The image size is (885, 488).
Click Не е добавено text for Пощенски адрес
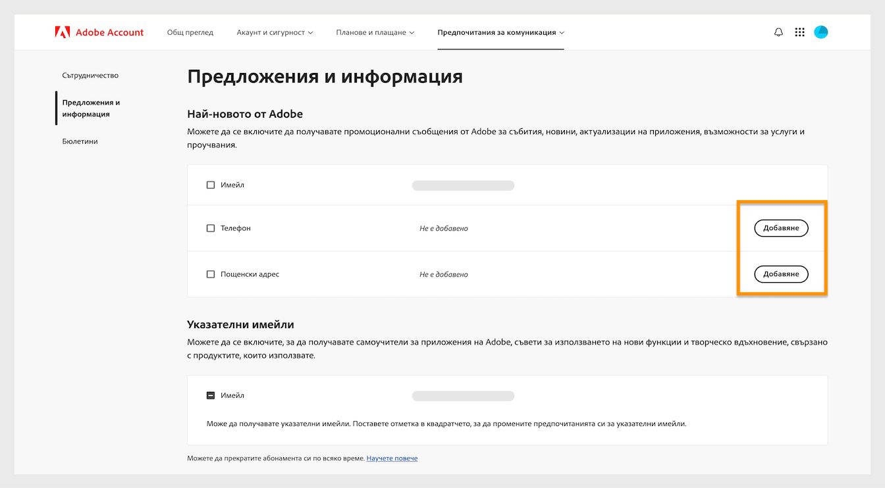tap(444, 275)
